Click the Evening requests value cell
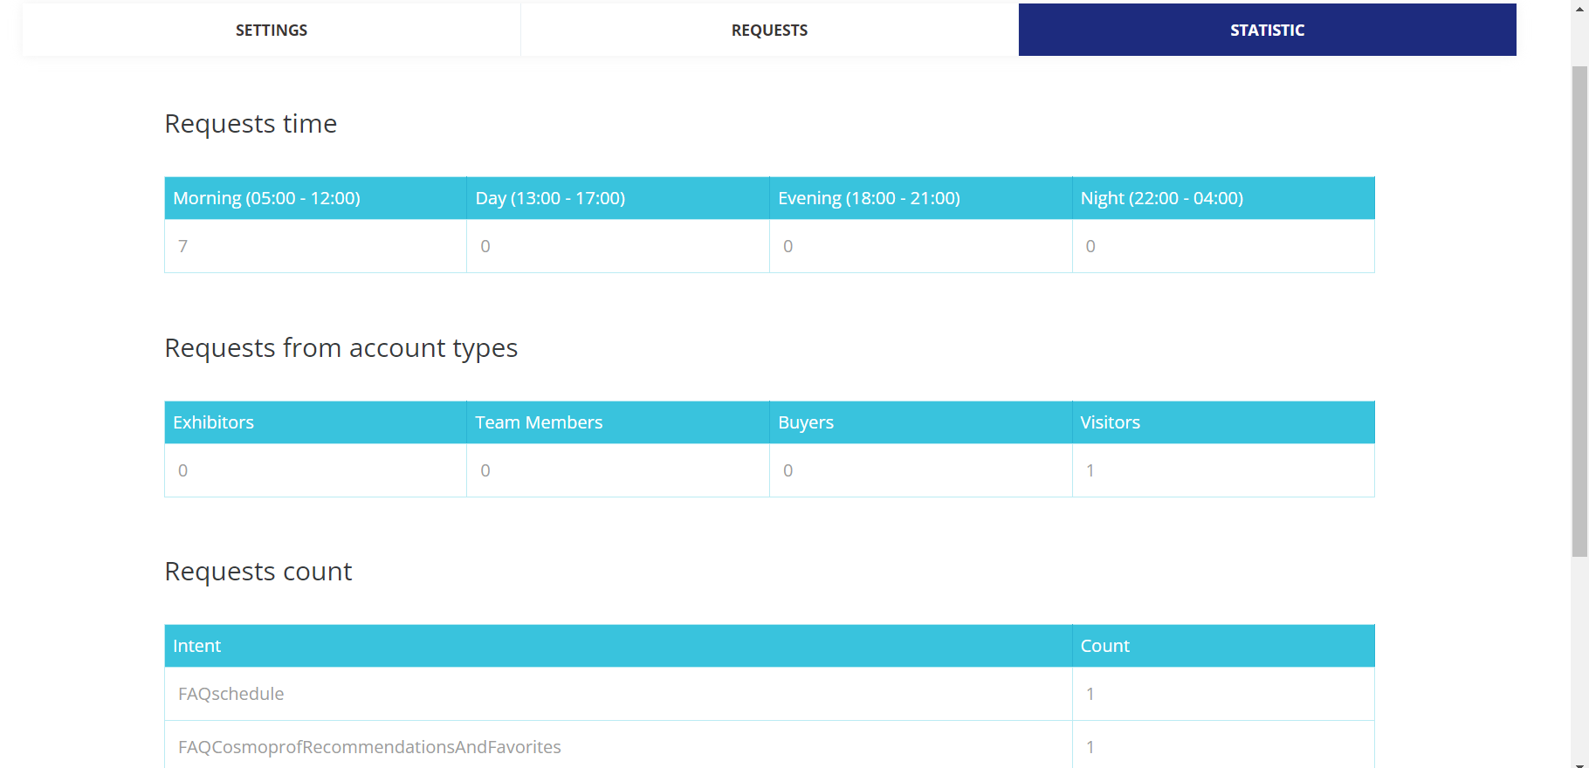The image size is (1589, 768). [921, 246]
